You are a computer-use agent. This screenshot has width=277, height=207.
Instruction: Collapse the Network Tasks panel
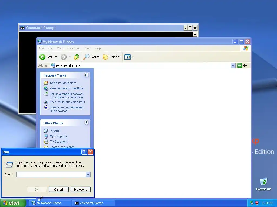pyautogui.click(x=86, y=75)
